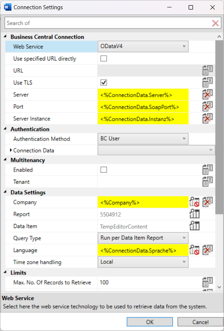Image resolution: width=224 pixels, height=331 pixels.
Task: Remove placeholder icon in the Port row
Action: coord(207,106)
